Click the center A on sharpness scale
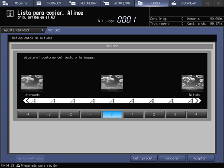 point(112,100)
